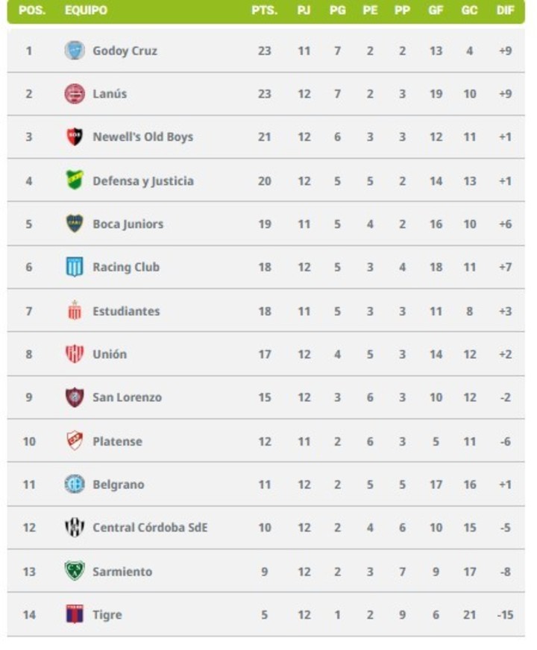
Task: Click the Central Córdoba SdE name
Action: click(150, 528)
